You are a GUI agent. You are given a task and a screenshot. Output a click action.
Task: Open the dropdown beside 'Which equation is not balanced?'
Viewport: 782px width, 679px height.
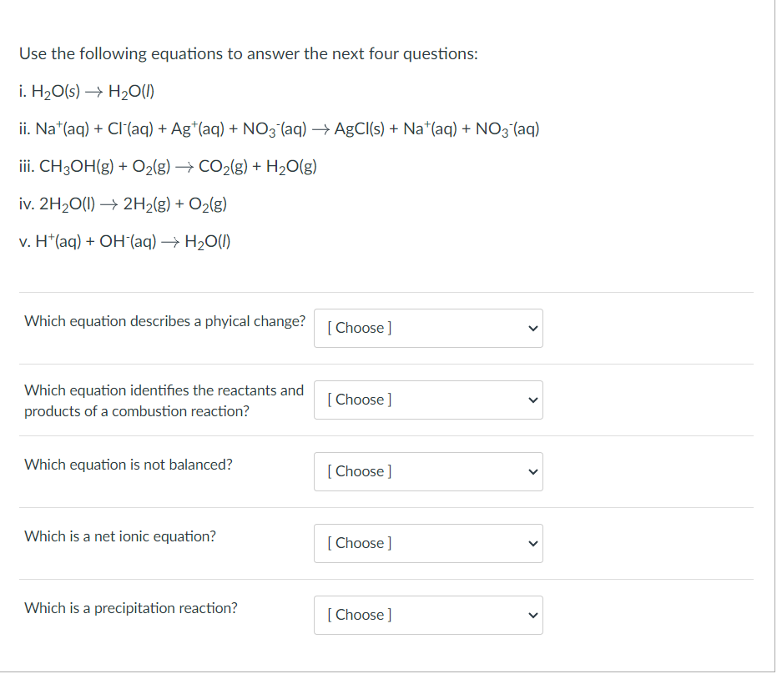pyautogui.click(x=427, y=471)
